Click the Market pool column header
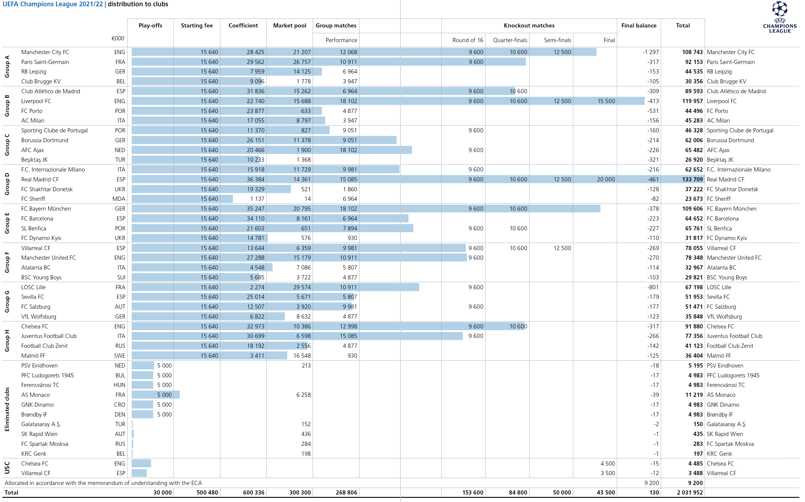The width and height of the screenshot is (805, 502). pyautogui.click(x=290, y=26)
